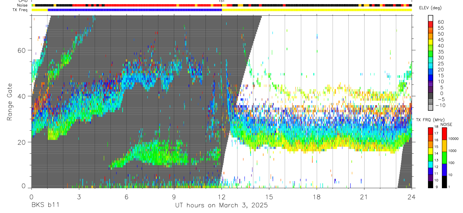Click the '35' tick label on the ELEV bar

[x=440, y=52]
